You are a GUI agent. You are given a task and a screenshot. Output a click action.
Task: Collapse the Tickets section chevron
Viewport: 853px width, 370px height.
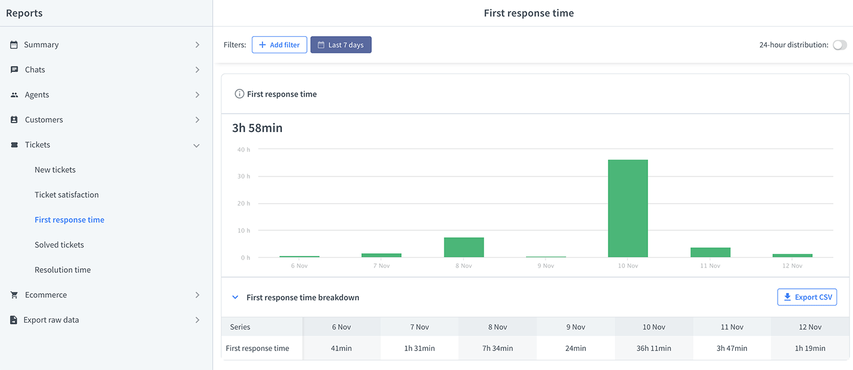click(x=197, y=145)
